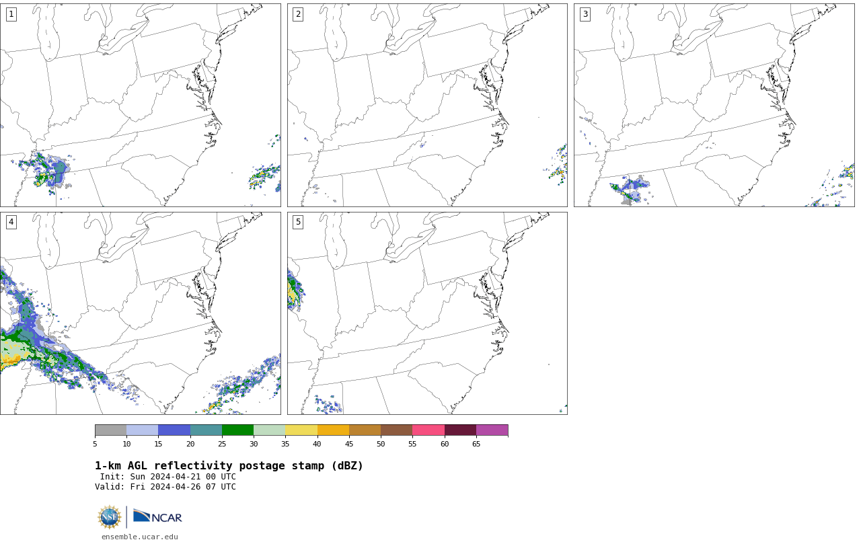Click the dark green 25-30 dBZ swatch
Image resolution: width=861 pixels, height=544 pixels.
[x=237, y=430]
